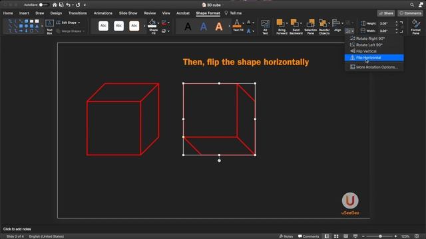Click the zoom slider handle

pos(380,236)
